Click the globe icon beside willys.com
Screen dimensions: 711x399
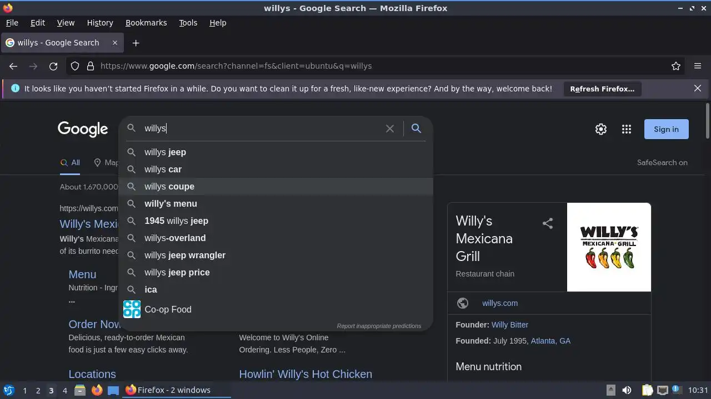coord(463,303)
